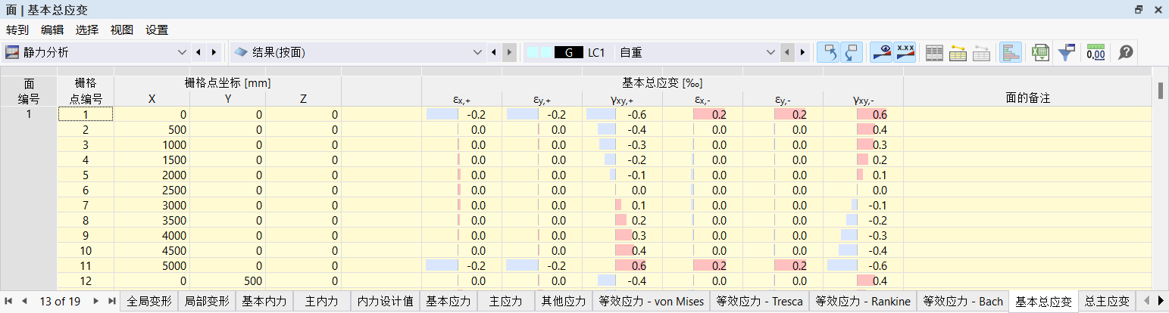Go to previous tab page button
Image resolution: width=1169 pixels, height=313 pixels.
click(25, 301)
